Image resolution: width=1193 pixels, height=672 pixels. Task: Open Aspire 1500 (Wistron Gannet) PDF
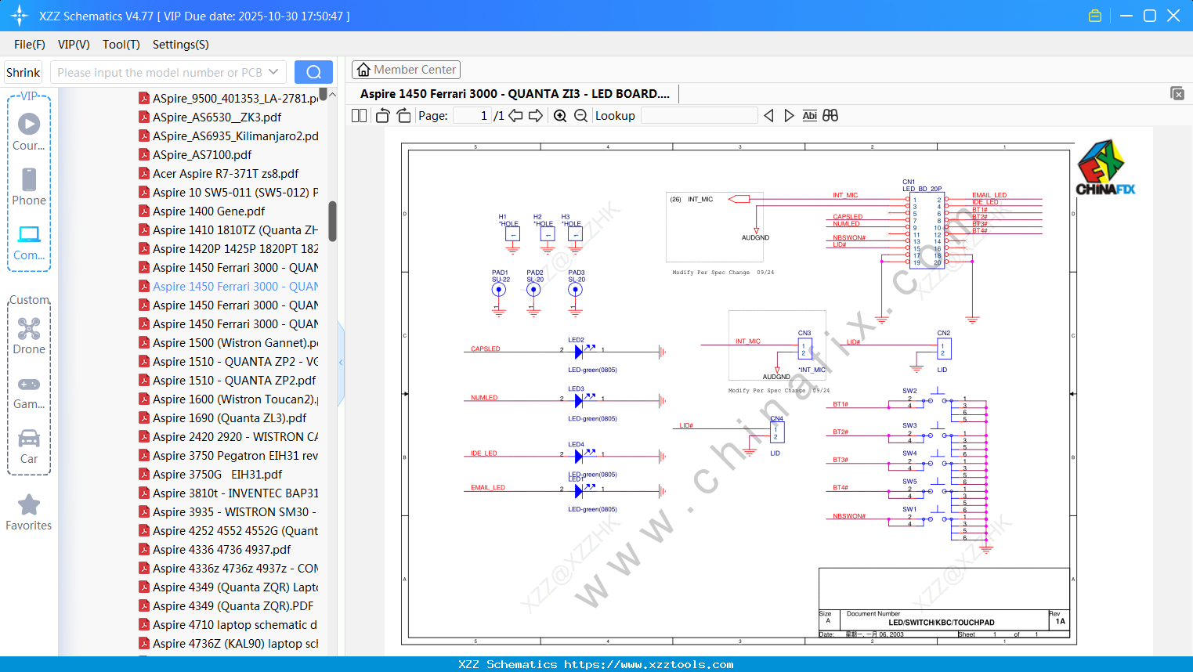coord(235,343)
